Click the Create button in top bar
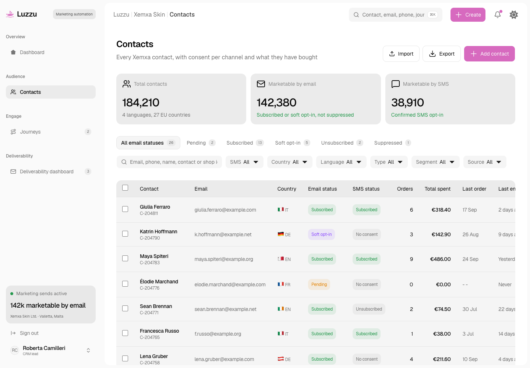The height and width of the screenshot is (368, 530). click(468, 15)
